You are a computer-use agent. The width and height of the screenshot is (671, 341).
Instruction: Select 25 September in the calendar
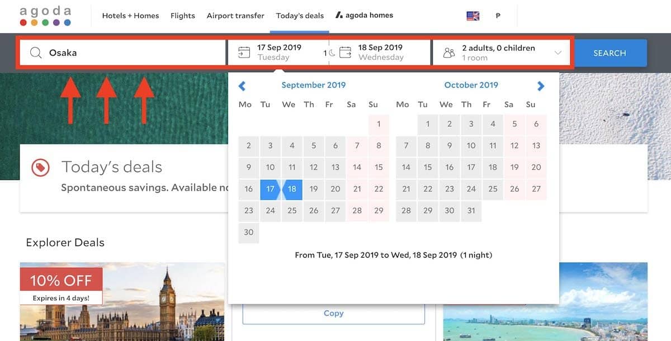(x=292, y=211)
